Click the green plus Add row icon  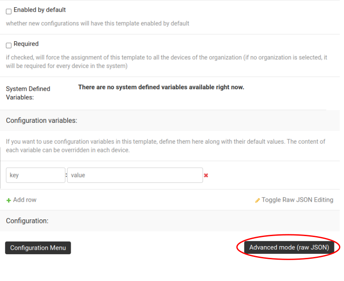(9, 200)
